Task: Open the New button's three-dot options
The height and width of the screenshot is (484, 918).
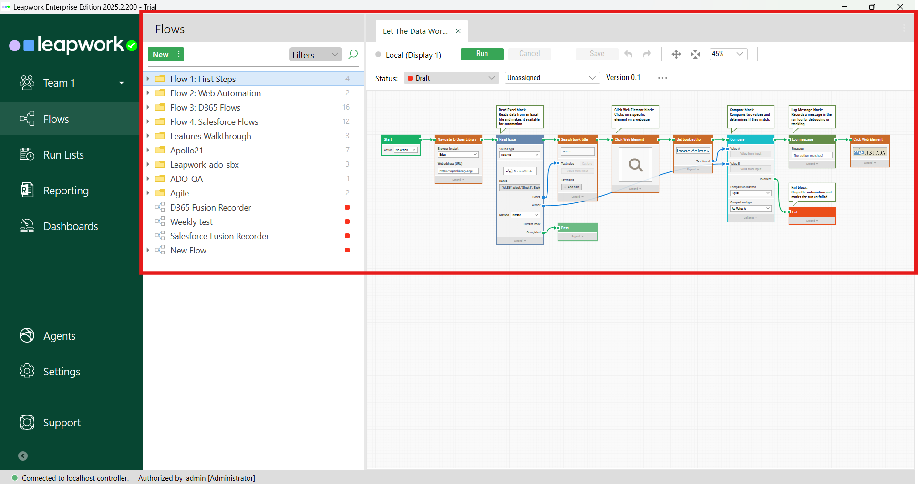Action: click(179, 54)
